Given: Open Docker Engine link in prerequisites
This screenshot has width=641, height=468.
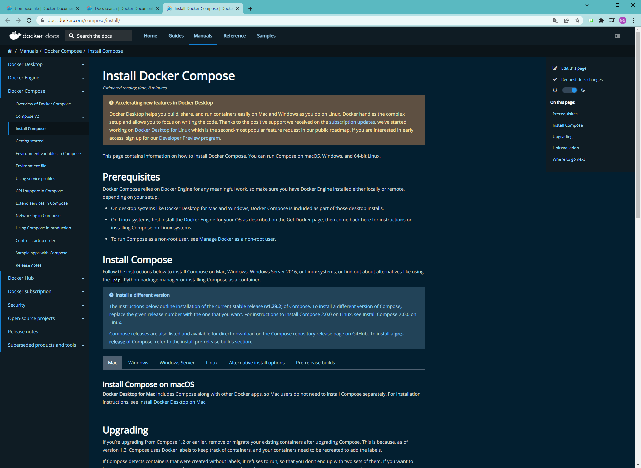Looking at the screenshot, I should [199, 220].
